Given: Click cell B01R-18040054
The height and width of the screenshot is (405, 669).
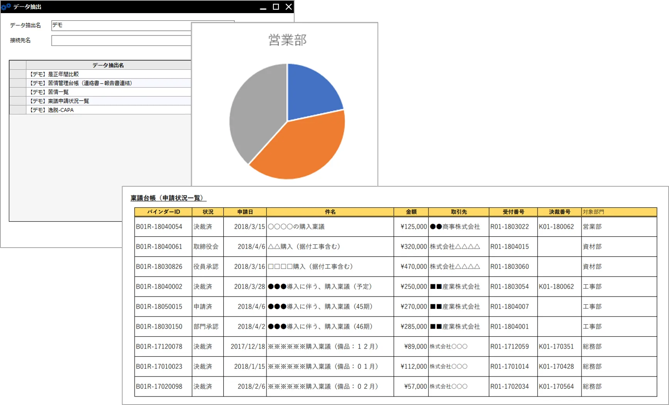Looking at the screenshot, I should [163, 227].
